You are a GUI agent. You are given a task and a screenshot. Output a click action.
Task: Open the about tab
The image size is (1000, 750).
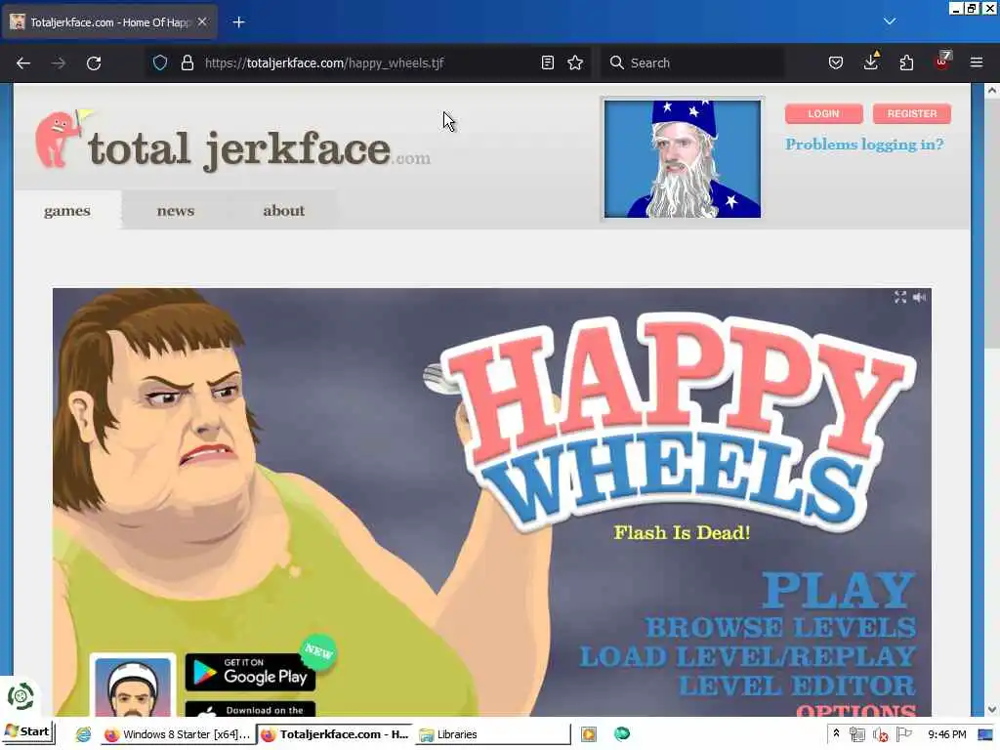coord(284,211)
